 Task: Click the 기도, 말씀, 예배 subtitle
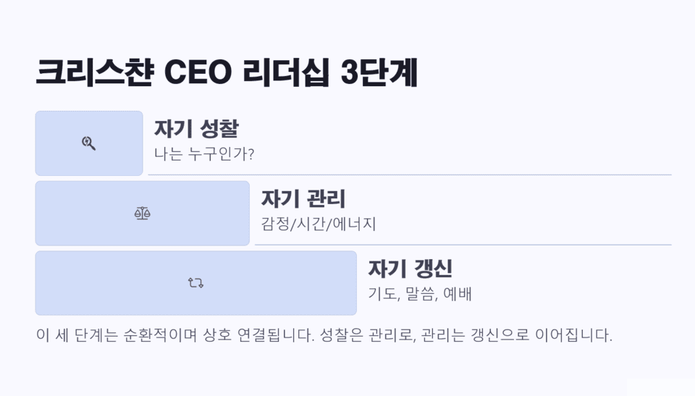421,294
